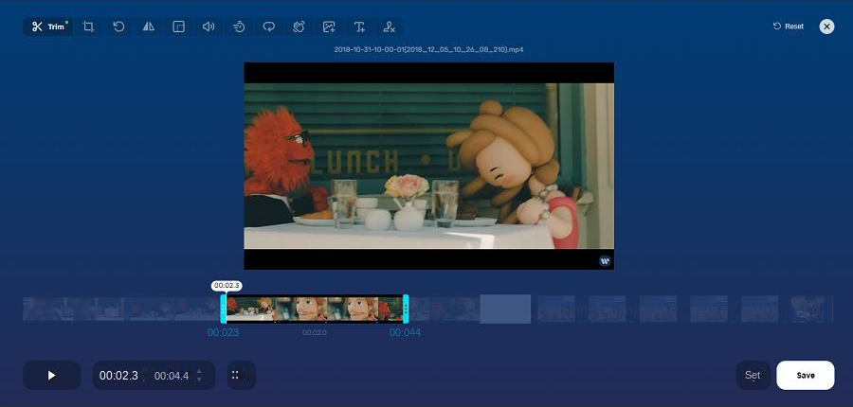This screenshot has width=853, height=407.
Task: Click the right trim handle on timeline
Action: 406,309
